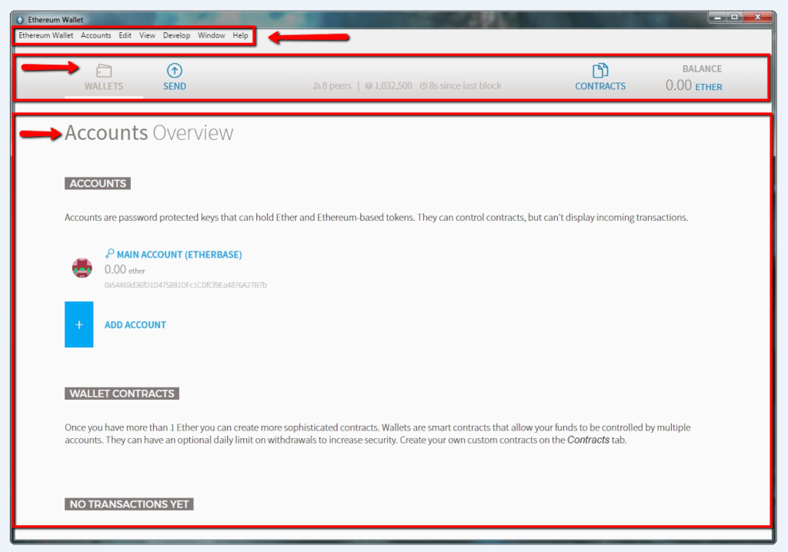Switch to the Send tab label
788x552 pixels.
(x=175, y=86)
